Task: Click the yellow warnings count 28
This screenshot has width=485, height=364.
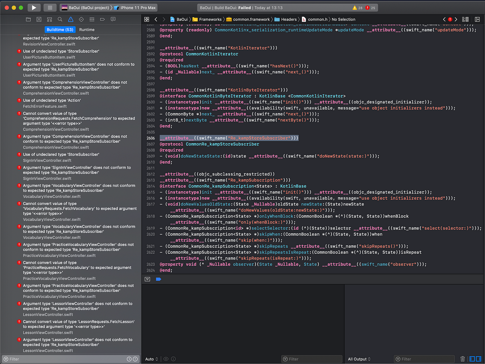Action: pos(358,8)
